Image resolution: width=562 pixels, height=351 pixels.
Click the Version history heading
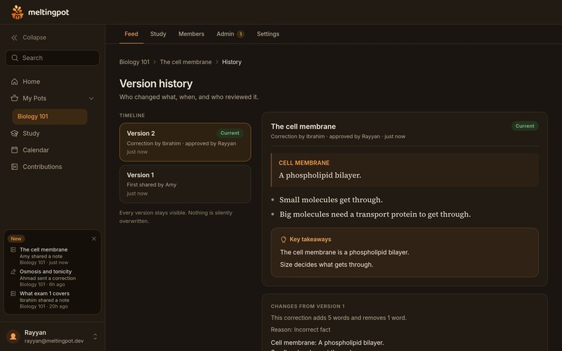point(156,84)
